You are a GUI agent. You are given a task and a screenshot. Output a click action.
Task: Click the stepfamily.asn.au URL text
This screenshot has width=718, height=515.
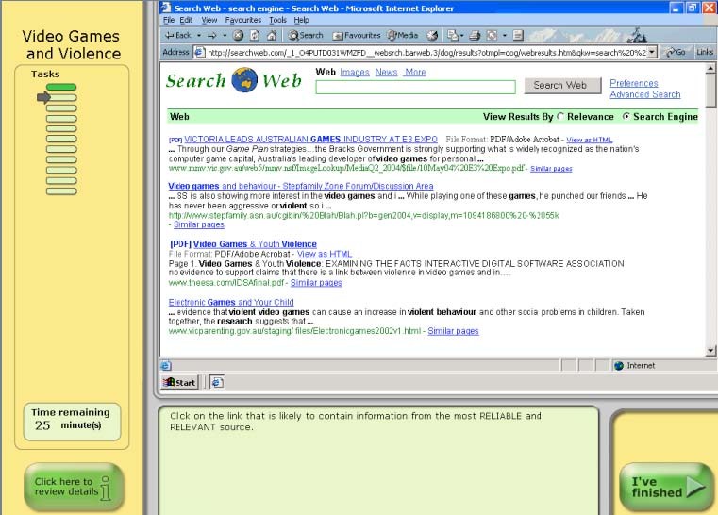click(363, 215)
